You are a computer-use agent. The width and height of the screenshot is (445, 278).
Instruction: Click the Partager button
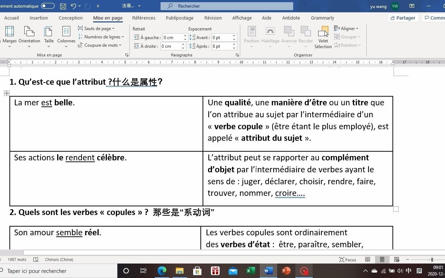point(403,17)
